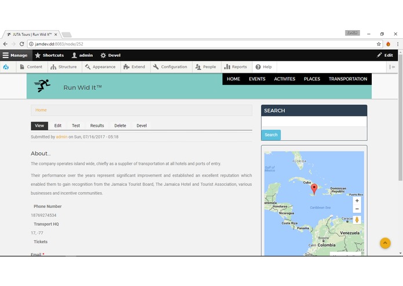Open the Extend admin menu
403x286 pixels.
(x=135, y=67)
